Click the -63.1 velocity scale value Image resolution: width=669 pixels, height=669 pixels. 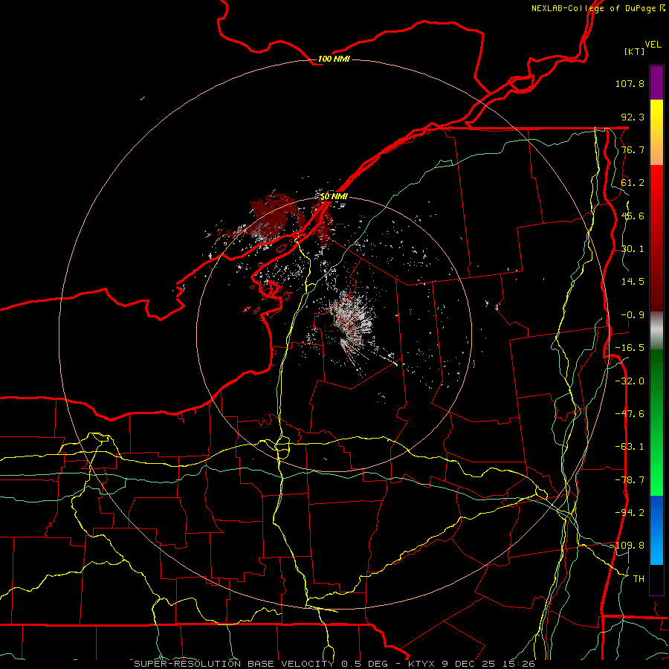pyautogui.click(x=630, y=447)
